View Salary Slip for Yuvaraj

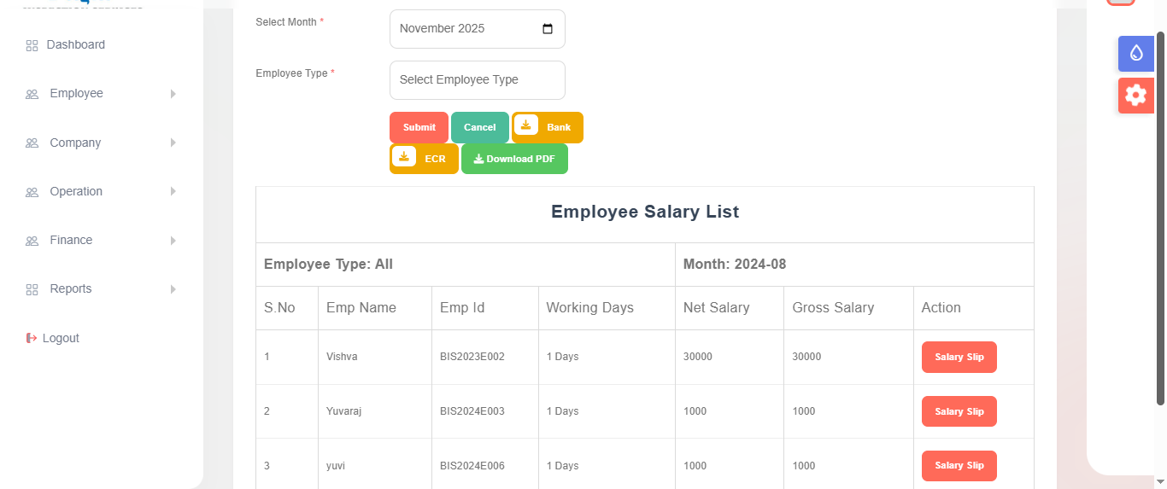(959, 411)
